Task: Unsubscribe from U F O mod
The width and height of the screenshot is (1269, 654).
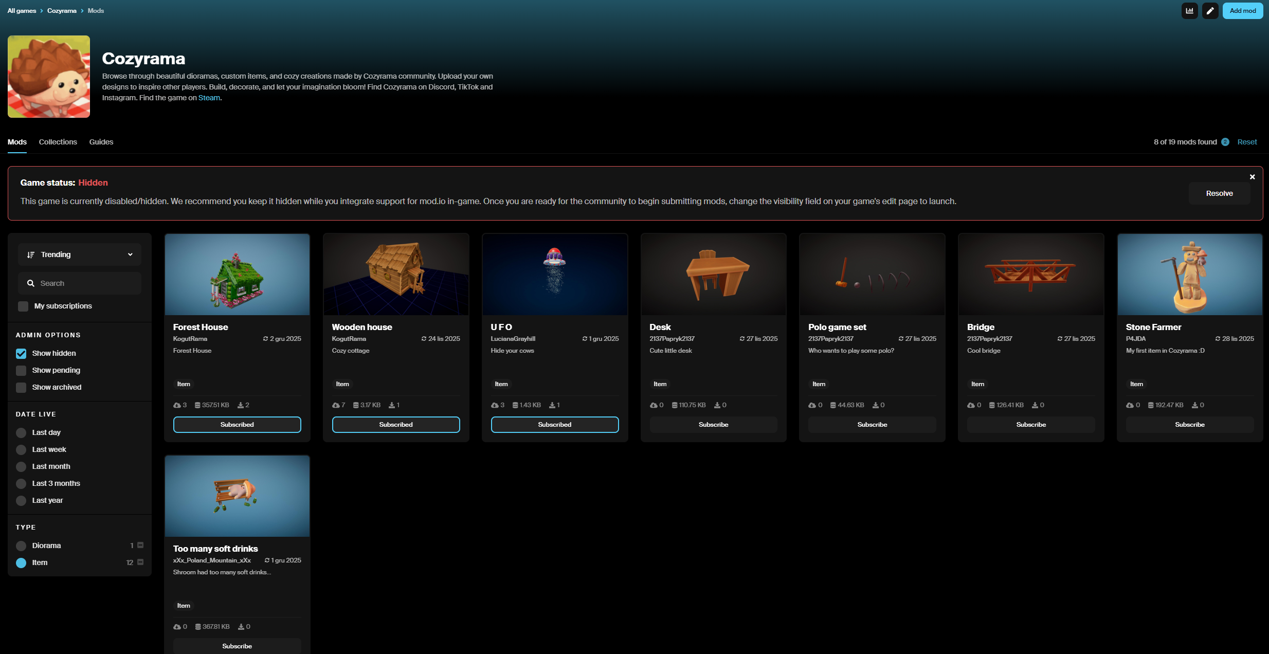Action: coord(555,425)
